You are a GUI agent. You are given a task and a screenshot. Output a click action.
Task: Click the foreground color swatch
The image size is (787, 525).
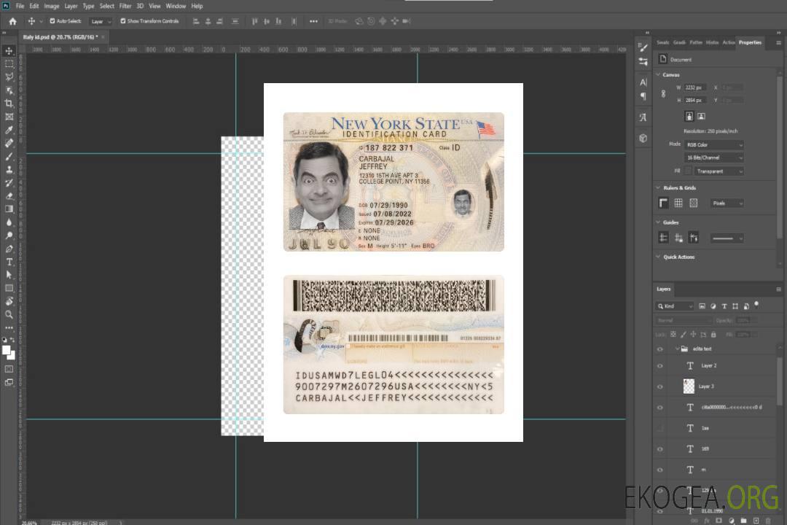6,350
